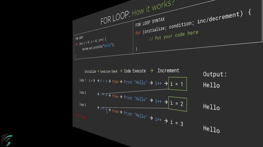Click the "i = 3" result
This screenshot has width=263, height=147.
177,123
